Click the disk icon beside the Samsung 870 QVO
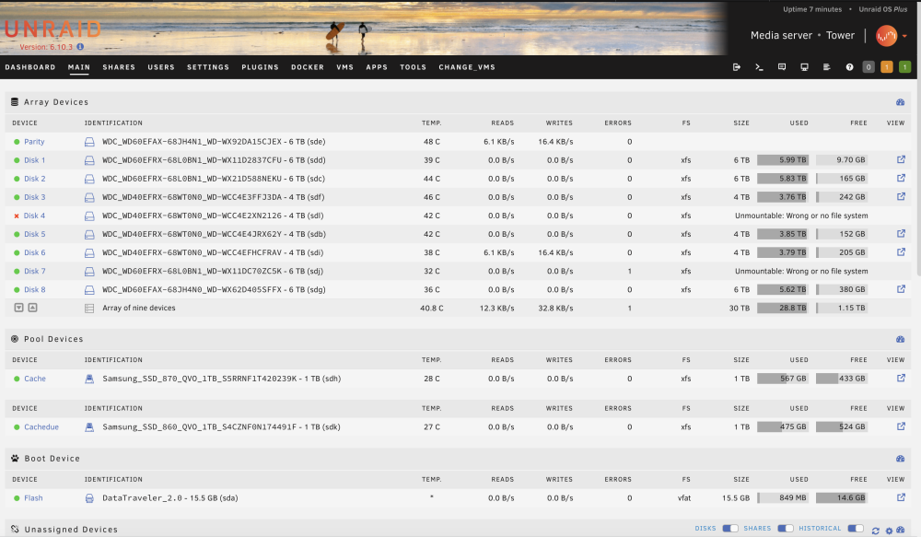This screenshot has width=921, height=537. tap(89, 379)
